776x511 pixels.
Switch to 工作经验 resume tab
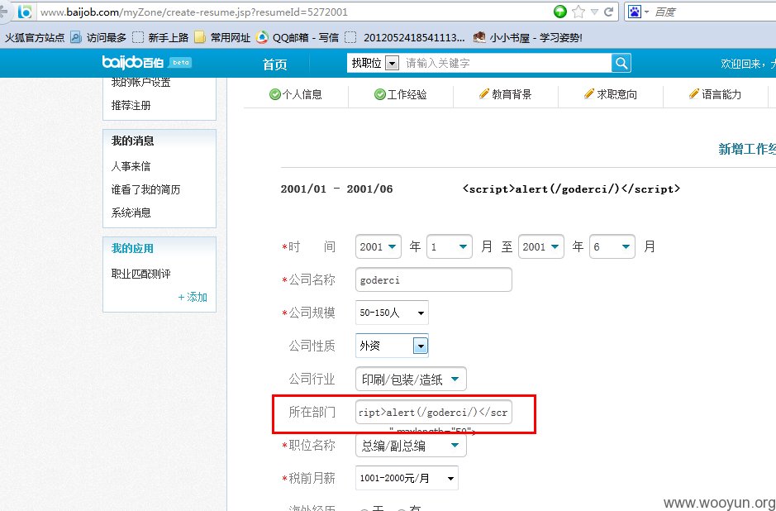pos(400,94)
